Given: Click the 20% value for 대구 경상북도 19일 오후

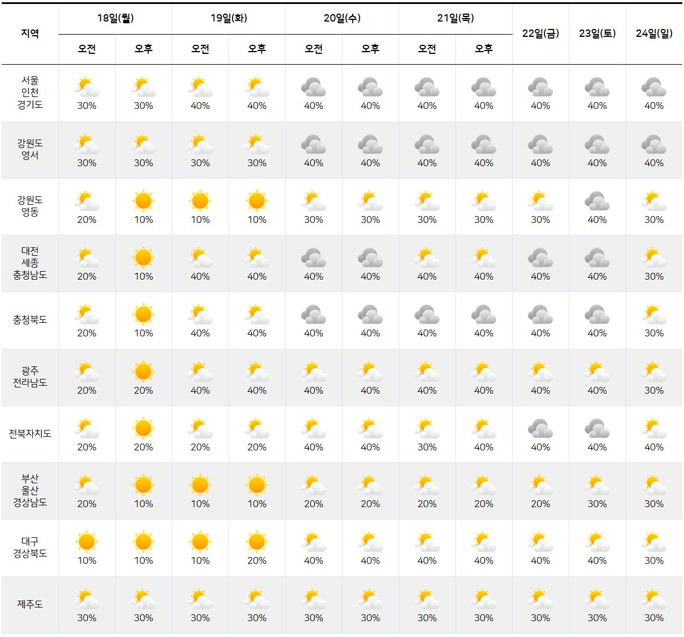Looking at the screenshot, I should click(x=257, y=560).
